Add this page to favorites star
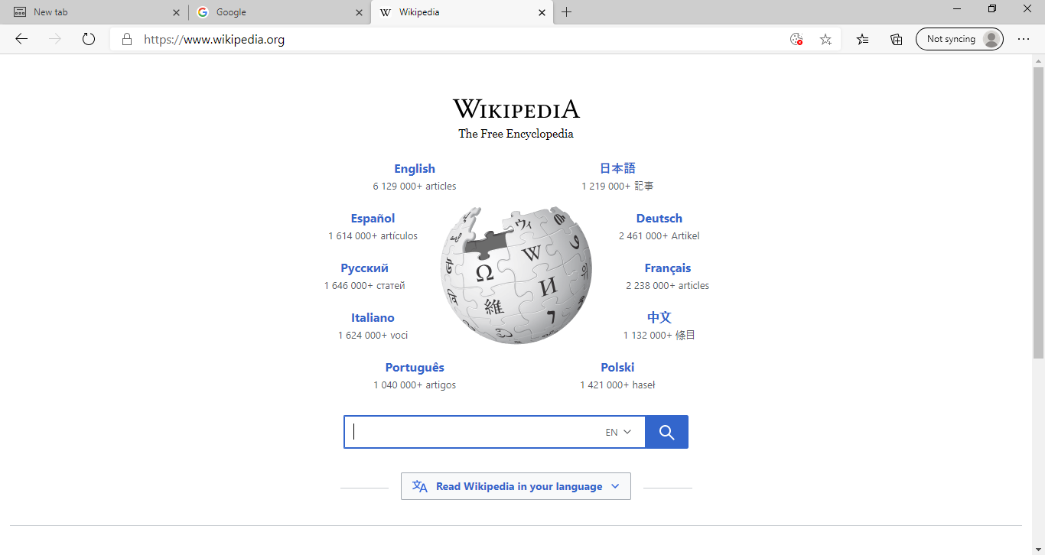The image size is (1045, 555). (825, 39)
